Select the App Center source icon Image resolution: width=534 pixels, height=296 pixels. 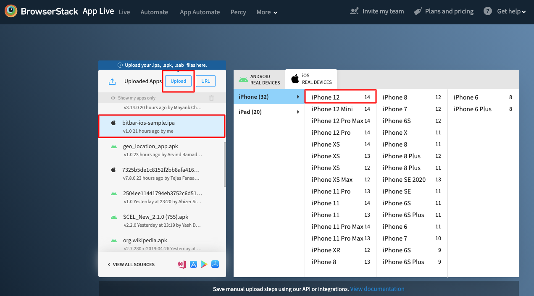point(181,264)
